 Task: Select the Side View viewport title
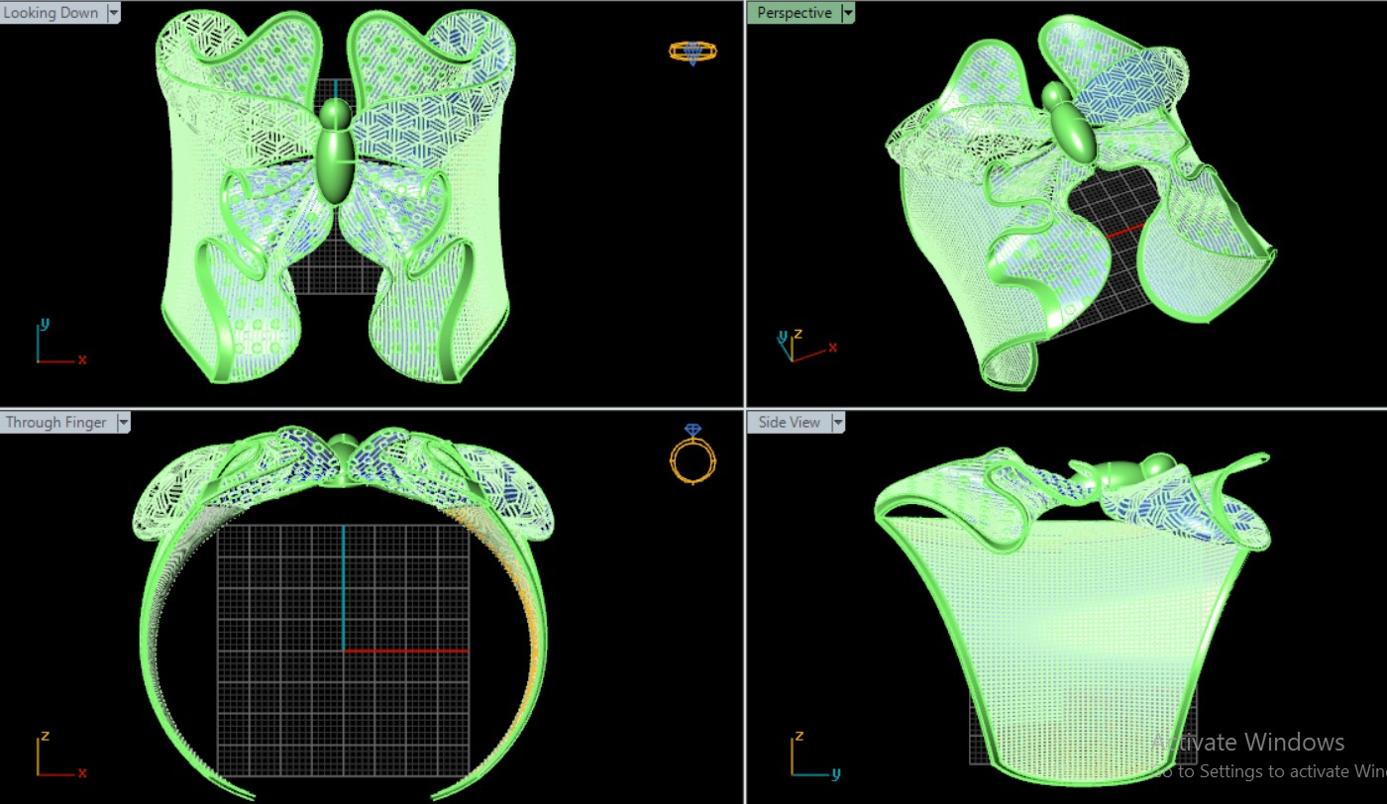pyautogui.click(x=790, y=423)
